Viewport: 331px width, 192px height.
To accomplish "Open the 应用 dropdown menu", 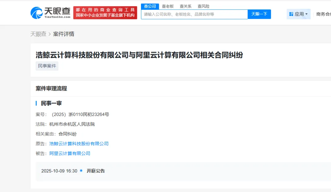I will click(299, 14).
